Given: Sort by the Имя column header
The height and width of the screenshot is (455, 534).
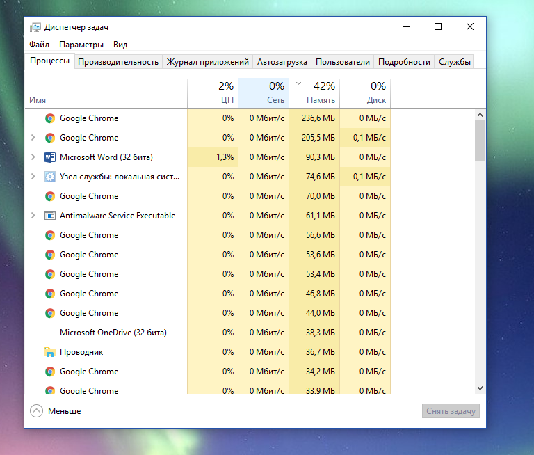Looking at the screenshot, I should (x=106, y=94).
